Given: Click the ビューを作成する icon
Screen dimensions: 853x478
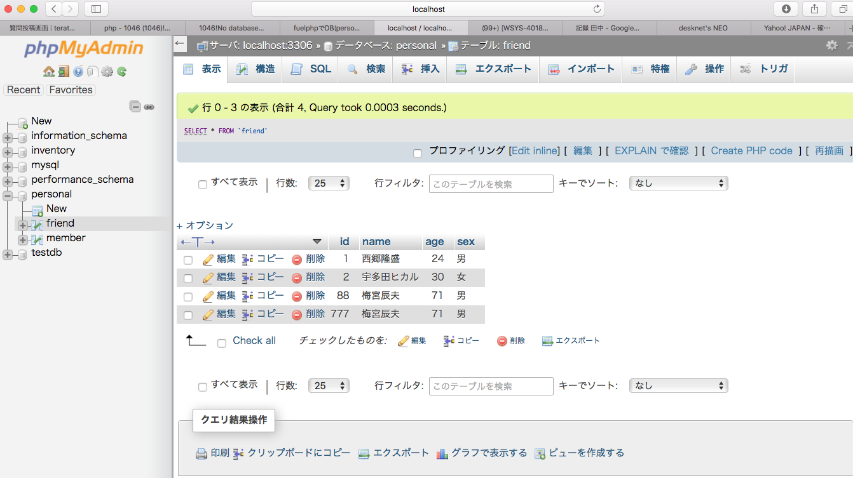Looking at the screenshot, I should coord(540,453).
